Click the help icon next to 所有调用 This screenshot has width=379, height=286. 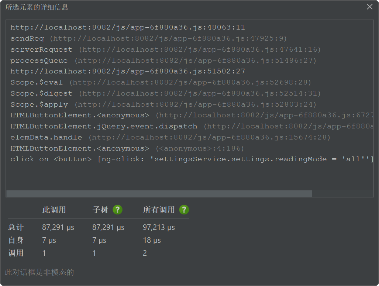(x=184, y=210)
